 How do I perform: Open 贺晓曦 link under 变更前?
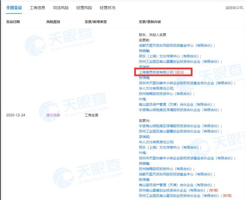(x=144, y=51)
